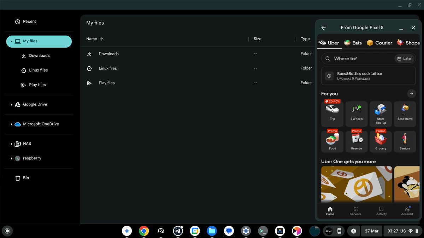Expand the Microsoft OneDrive tree arrow
The height and width of the screenshot is (238, 424).
tap(11, 124)
